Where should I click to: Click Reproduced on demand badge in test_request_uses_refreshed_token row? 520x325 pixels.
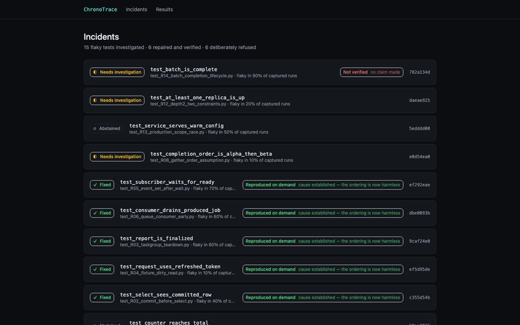pyautogui.click(x=323, y=270)
